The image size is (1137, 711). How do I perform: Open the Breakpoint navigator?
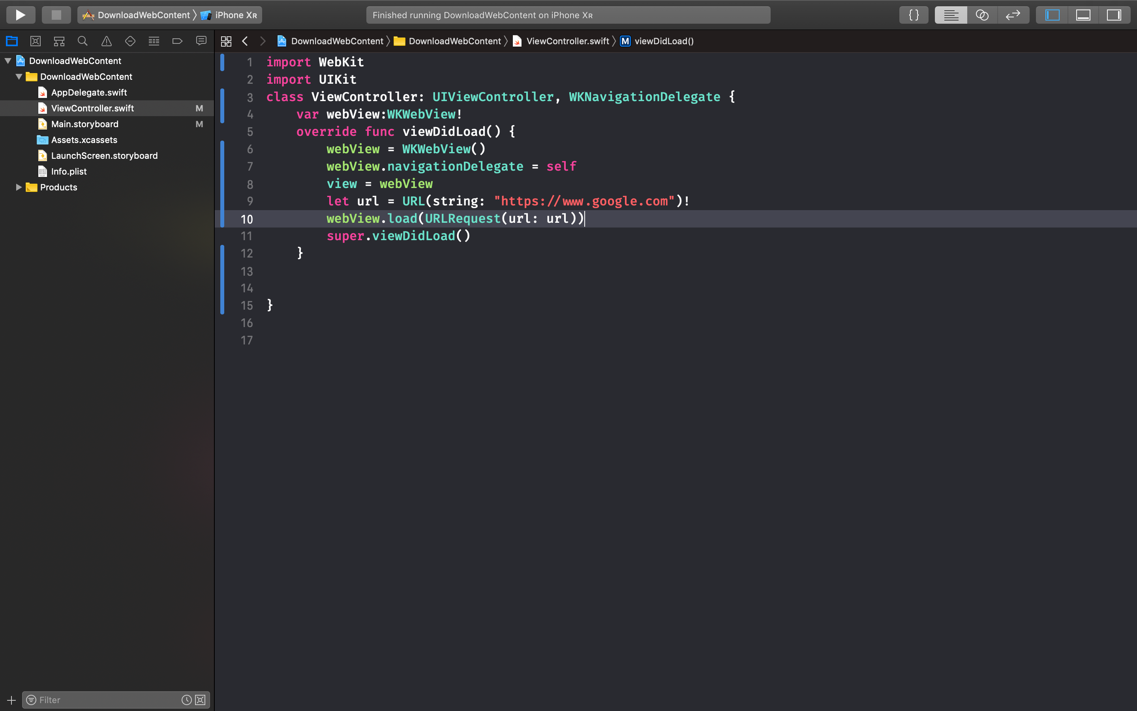point(177,41)
